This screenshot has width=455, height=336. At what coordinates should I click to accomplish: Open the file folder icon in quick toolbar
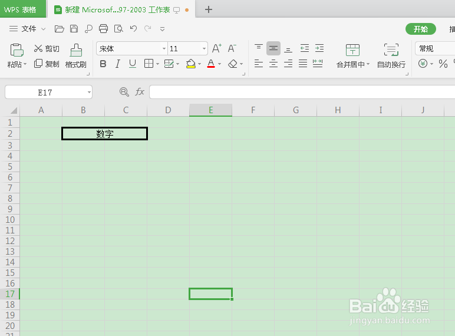[x=59, y=29]
